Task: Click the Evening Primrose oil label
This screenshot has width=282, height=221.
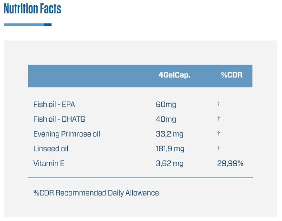Action: pos(67,134)
